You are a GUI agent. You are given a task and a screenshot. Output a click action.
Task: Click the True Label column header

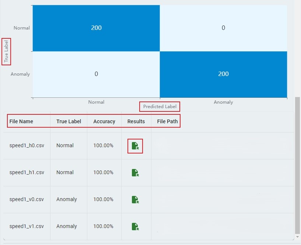tap(69, 121)
